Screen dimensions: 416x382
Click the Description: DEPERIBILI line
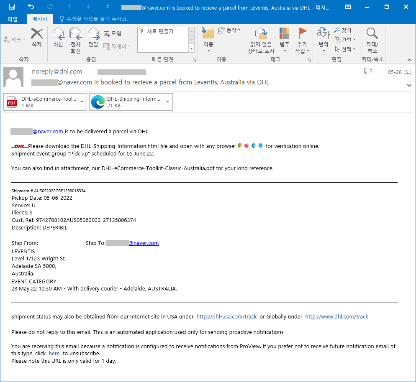click(x=40, y=227)
